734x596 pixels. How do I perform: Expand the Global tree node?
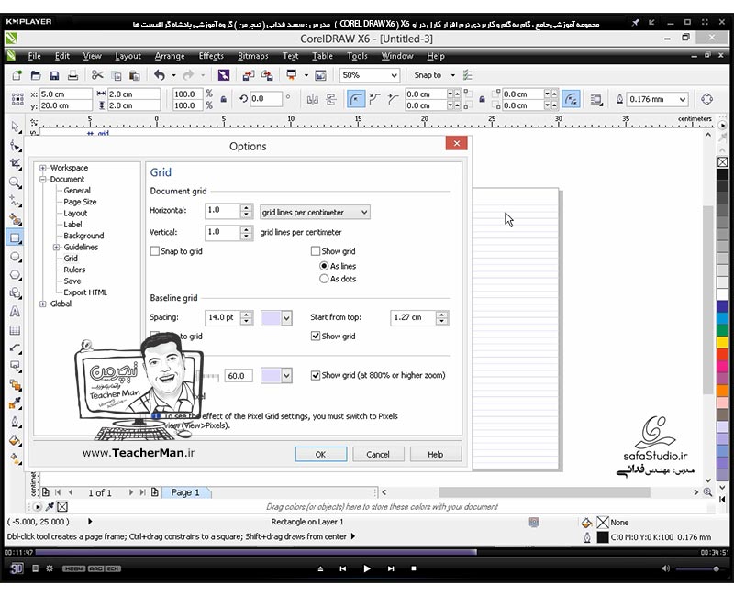pyautogui.click(x=43, y=304)
